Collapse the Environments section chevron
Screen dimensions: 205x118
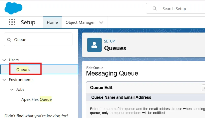[x=4, y=80]
